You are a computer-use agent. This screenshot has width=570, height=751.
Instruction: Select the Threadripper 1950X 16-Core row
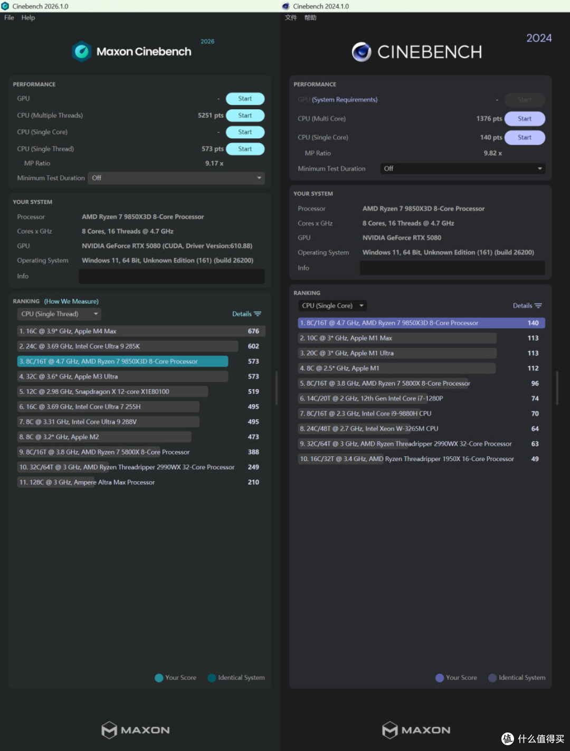click(422, 459)
